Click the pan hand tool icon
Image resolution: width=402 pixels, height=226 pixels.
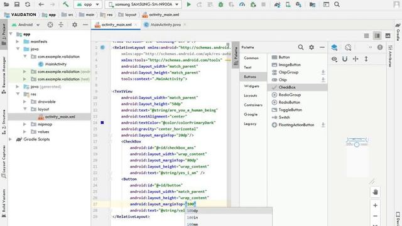click(376, 192)
